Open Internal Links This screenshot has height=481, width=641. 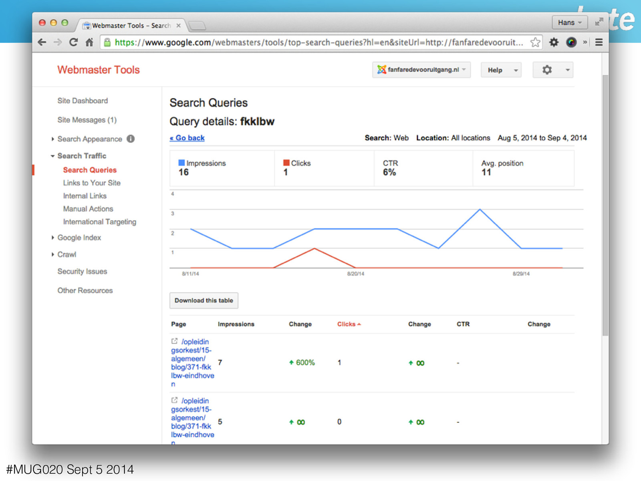pyautogui.click(x=85, y=196)
